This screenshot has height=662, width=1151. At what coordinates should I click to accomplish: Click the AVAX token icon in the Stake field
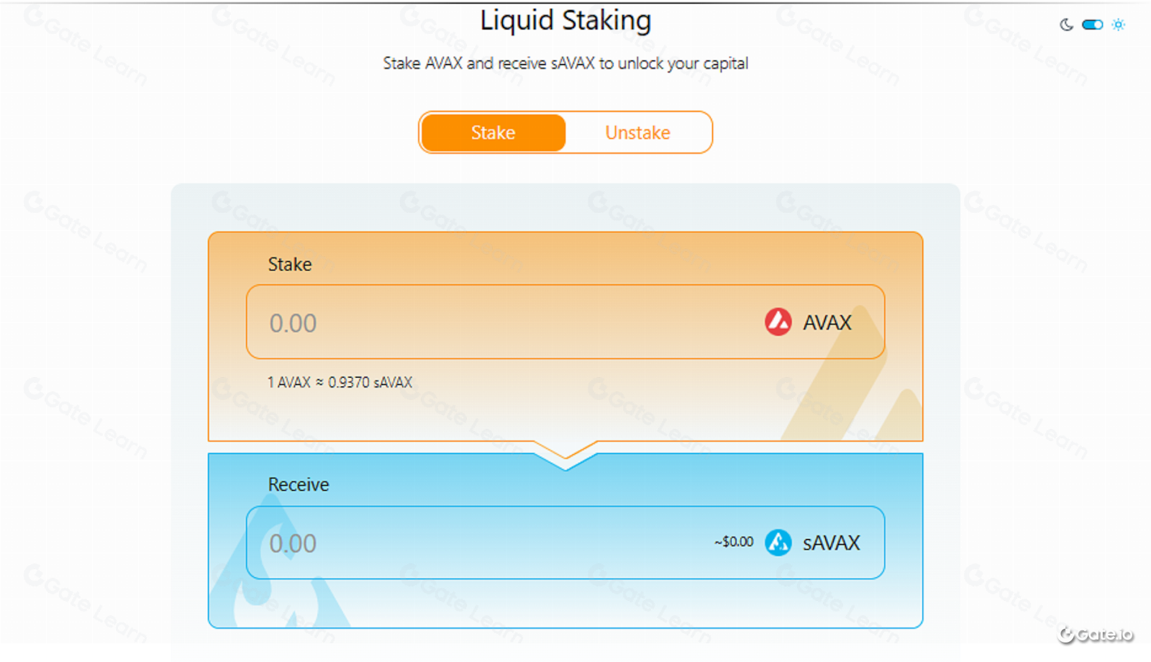point(778,322)
